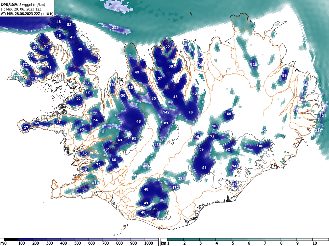Pick the pale lavender swatch before 1000
Viewport: 329px width, 246px height.
(138, 239)
